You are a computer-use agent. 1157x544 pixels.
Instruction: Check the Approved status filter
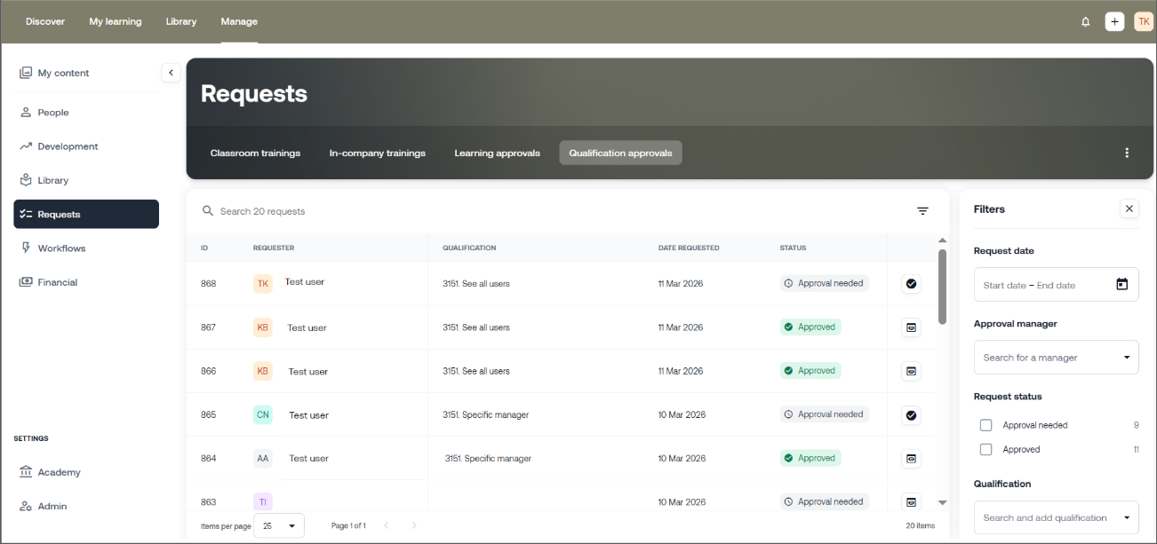[985, 449]
